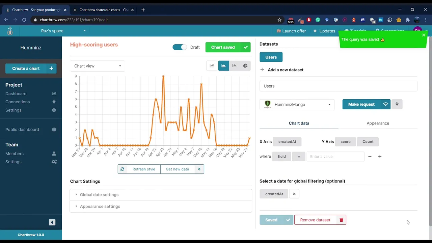The width and height of the screenshot is (432, 243).
Task: Click the Enter a value filter field
Action: point(335,157)
